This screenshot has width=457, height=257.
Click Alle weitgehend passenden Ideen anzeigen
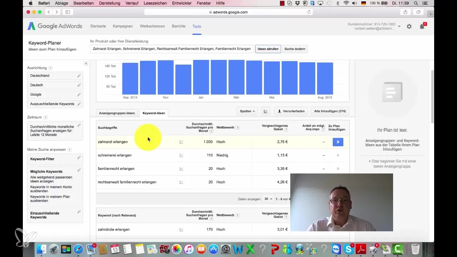(51, 179)
